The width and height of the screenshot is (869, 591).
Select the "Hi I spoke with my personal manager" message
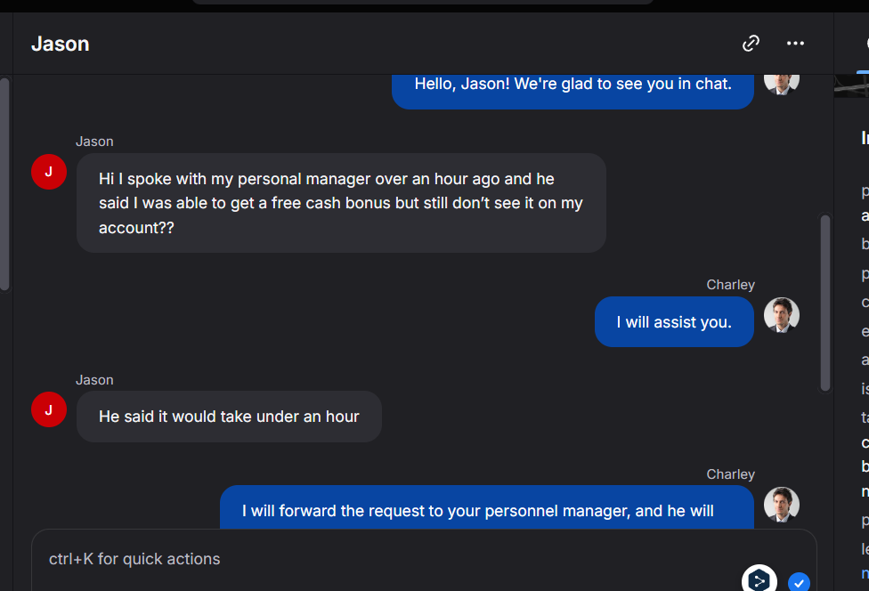click(341, 203)
